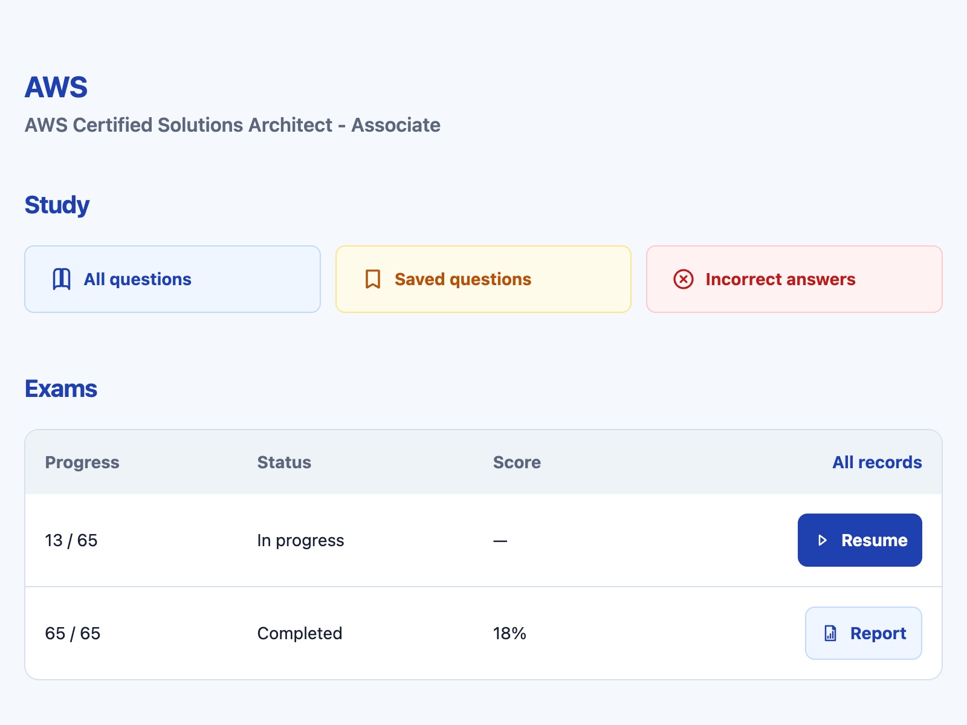This screenshot has width=967, height=725.
Task: Click the In progress status cell
Action: pos(300,540)
